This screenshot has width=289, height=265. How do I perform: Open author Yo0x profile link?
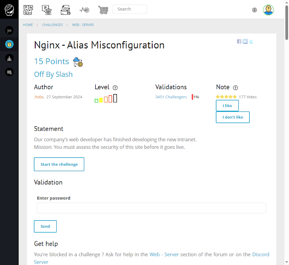[x=39, y=97]
